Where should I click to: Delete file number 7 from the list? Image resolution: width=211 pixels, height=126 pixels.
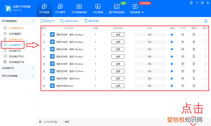[194, 78]
